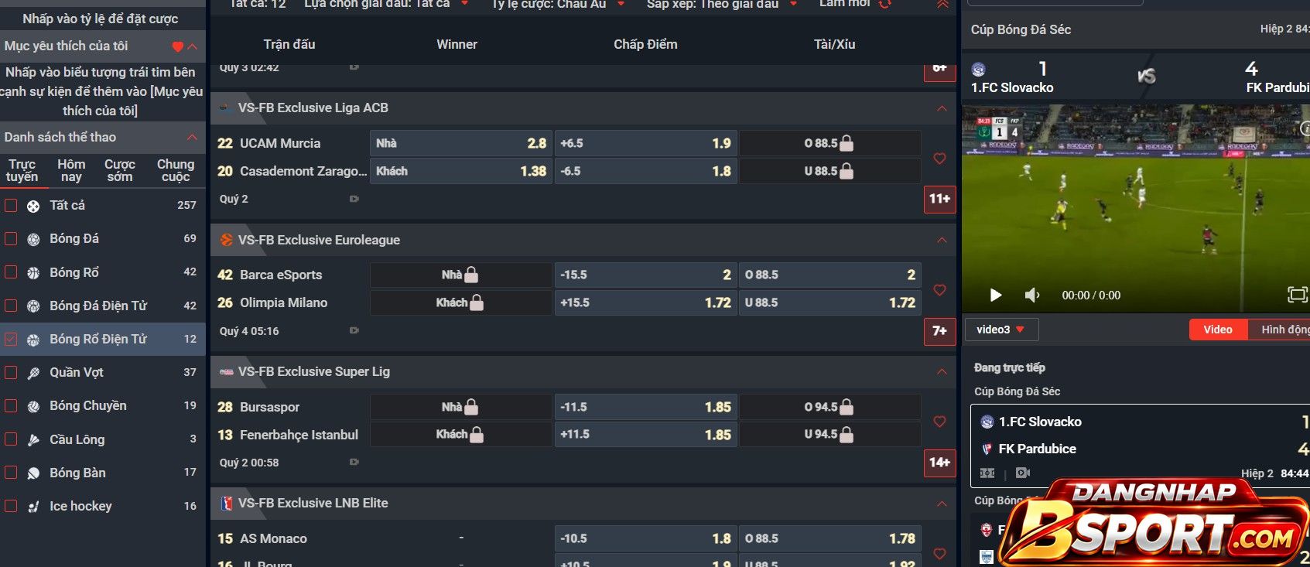Collapse the VS-FB Exclusive Liga ACB group

(942, 108)
